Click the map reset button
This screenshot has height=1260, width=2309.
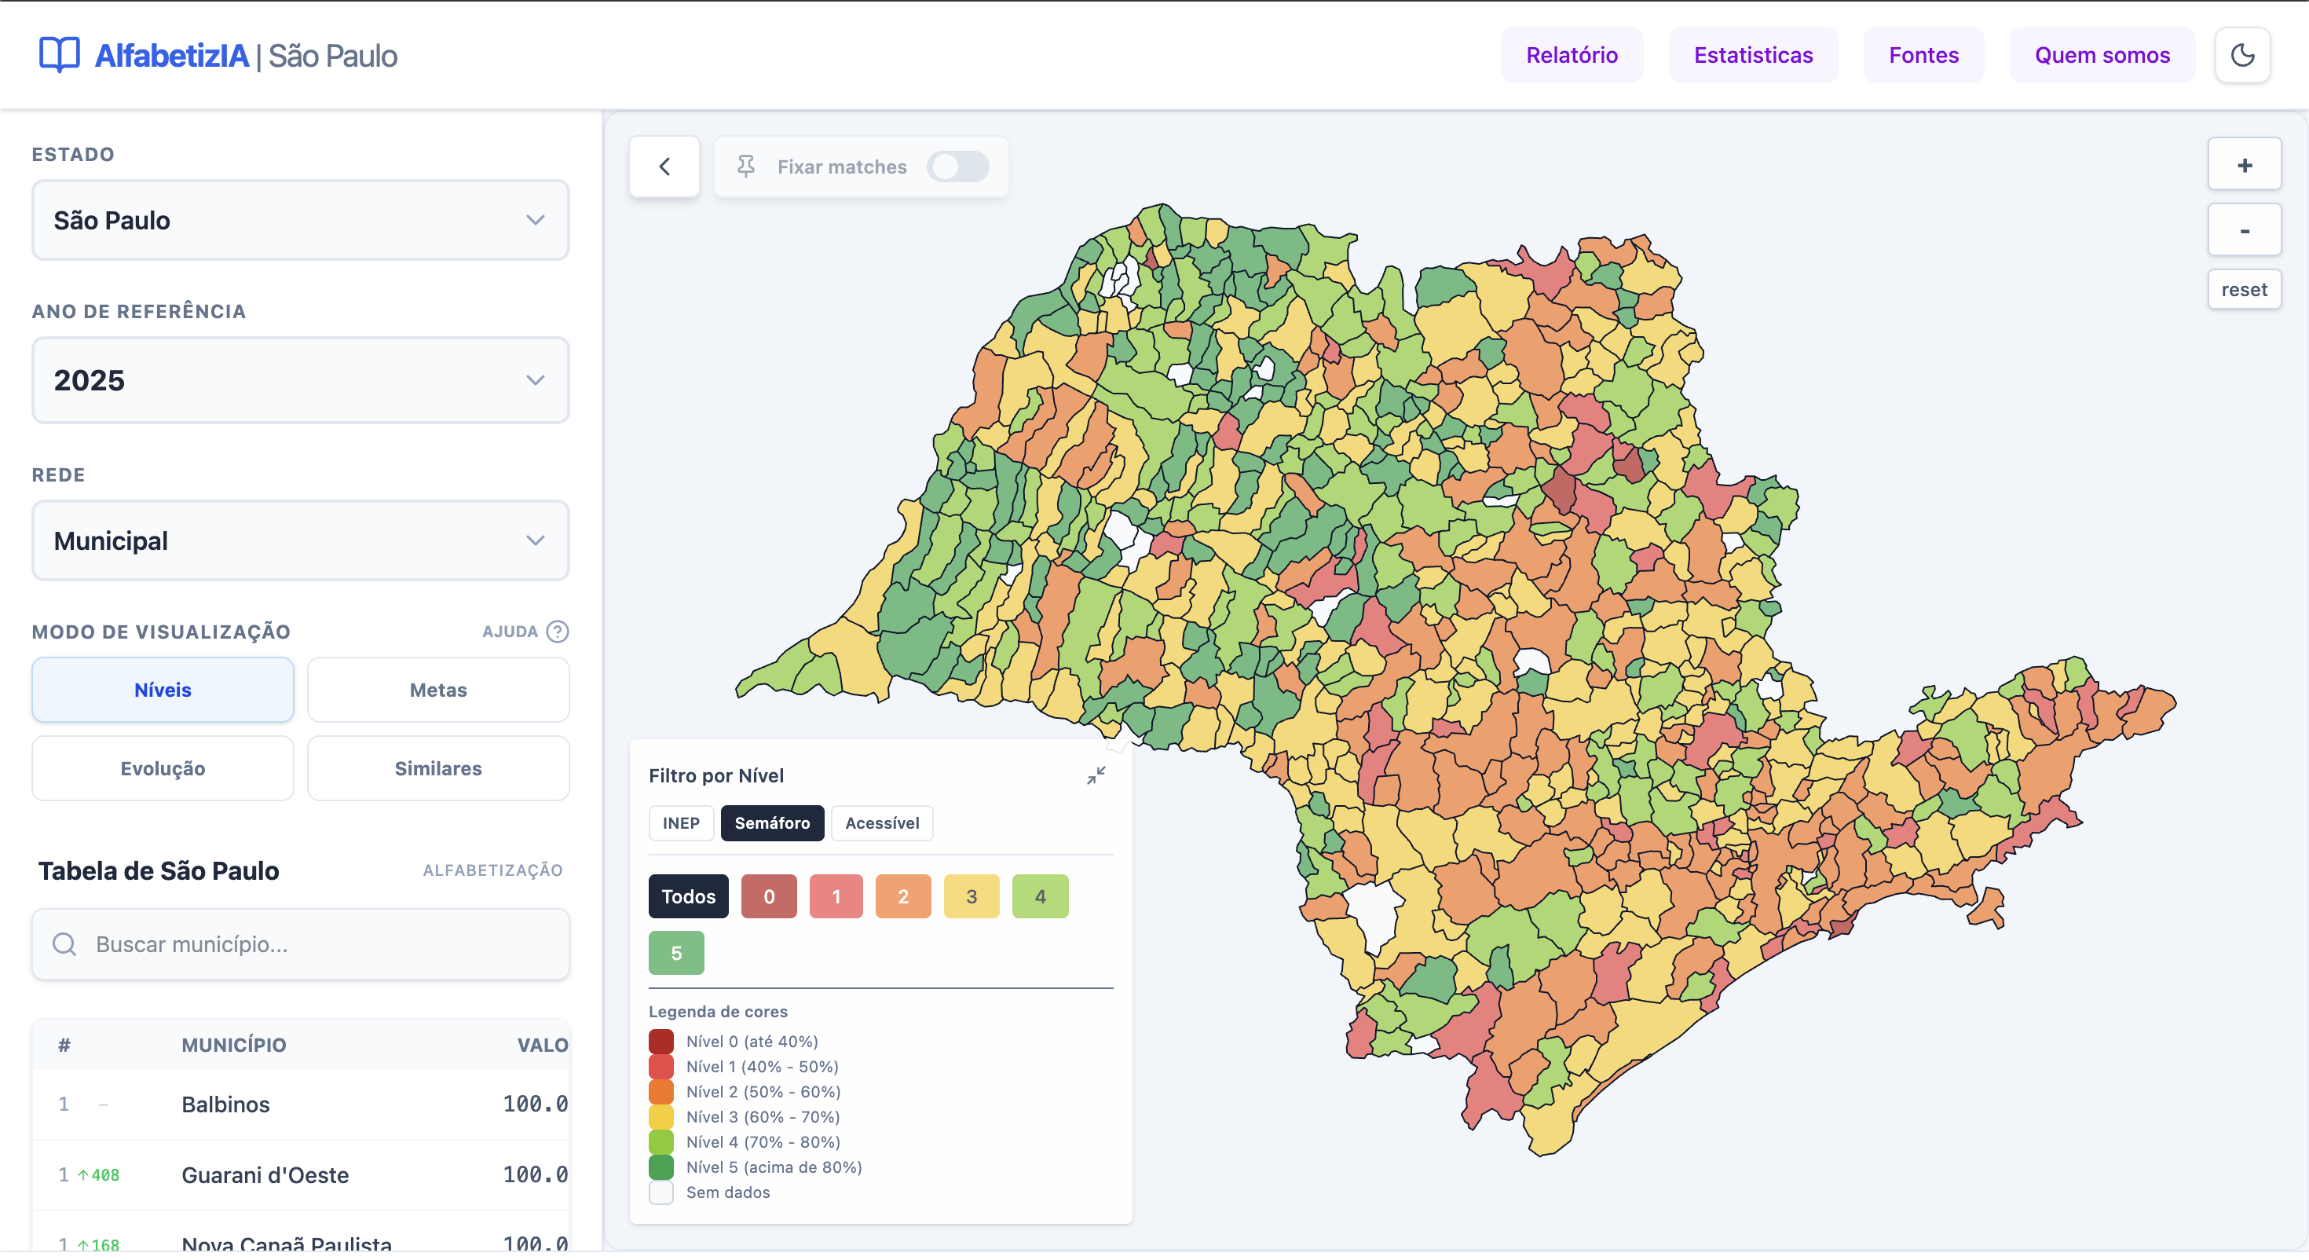tap(2244, 290)
